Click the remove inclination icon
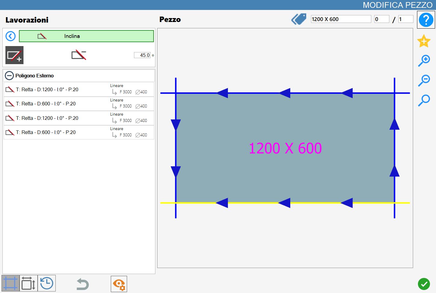Screen dimensions: 436x293 (x=79, y=55)
